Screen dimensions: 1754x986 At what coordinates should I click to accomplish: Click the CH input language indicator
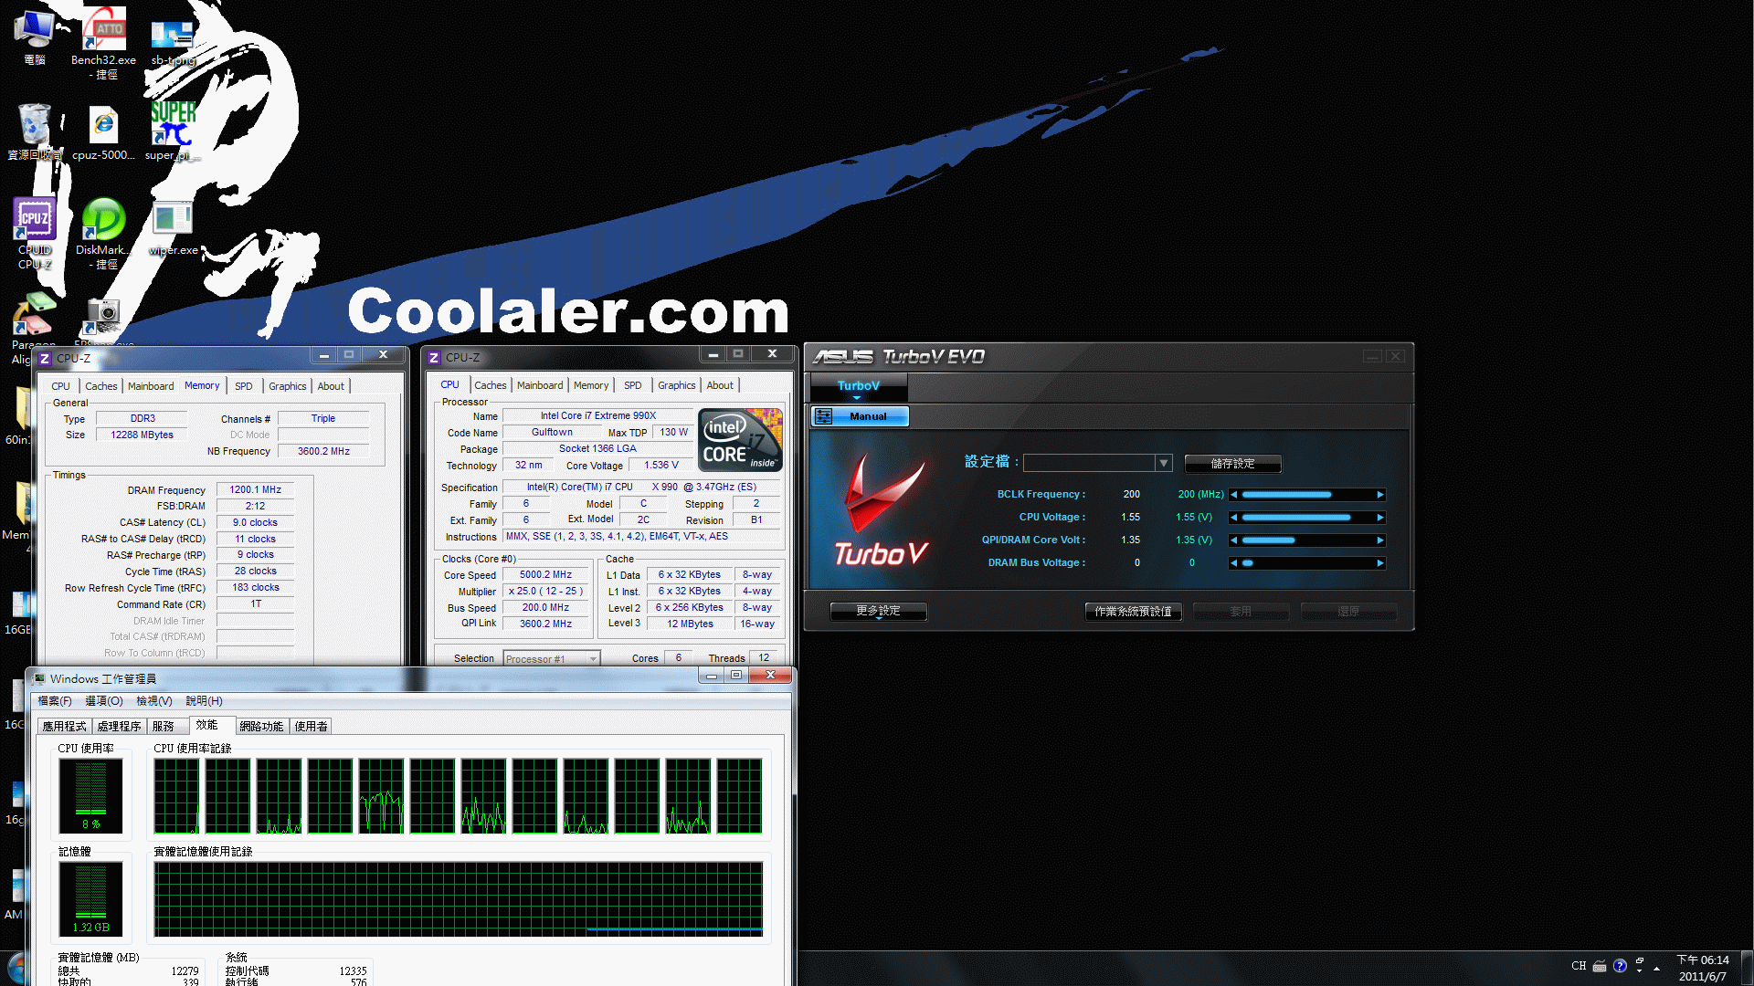point(1579,966)
